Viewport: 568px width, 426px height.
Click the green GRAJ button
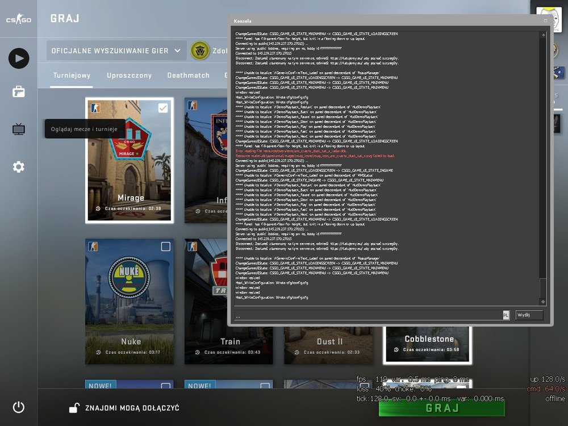tap(441, 408)
